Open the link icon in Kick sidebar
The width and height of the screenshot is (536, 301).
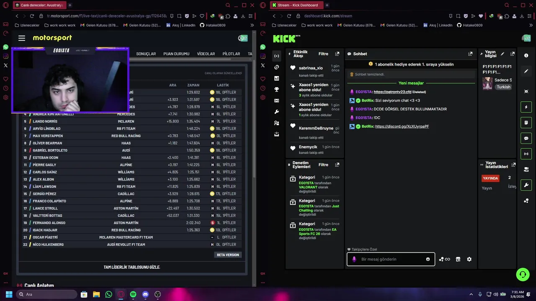(x=276, y=67)
